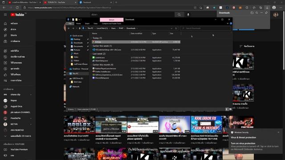Click Local Disk (C:) breadcrumb
Viewport: 285px width, 160px height.
pyautogui.click(x=102, y=28)
